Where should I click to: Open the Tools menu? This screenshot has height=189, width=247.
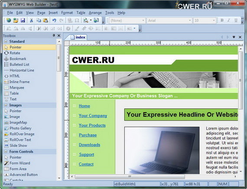tap(110, 13)
